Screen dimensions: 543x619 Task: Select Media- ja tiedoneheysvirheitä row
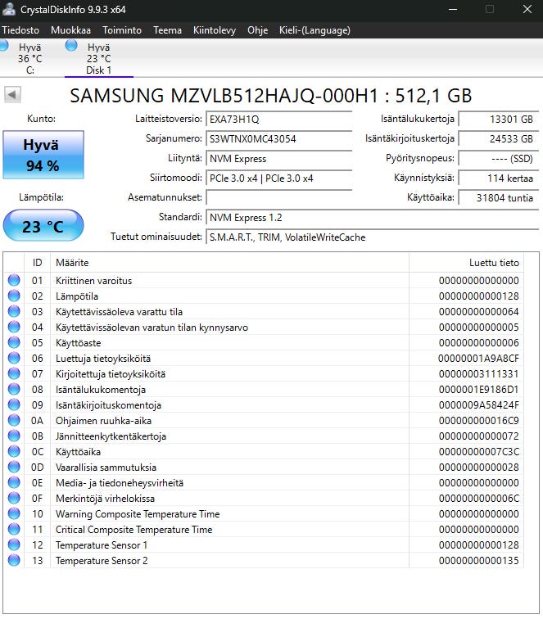point(264,482)
